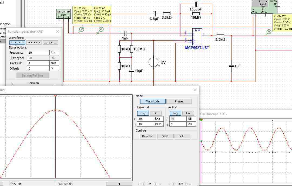Select the 1500pF feedback capacitor
This screenshot has width=292, height=186.
click(x=196, y=4)
